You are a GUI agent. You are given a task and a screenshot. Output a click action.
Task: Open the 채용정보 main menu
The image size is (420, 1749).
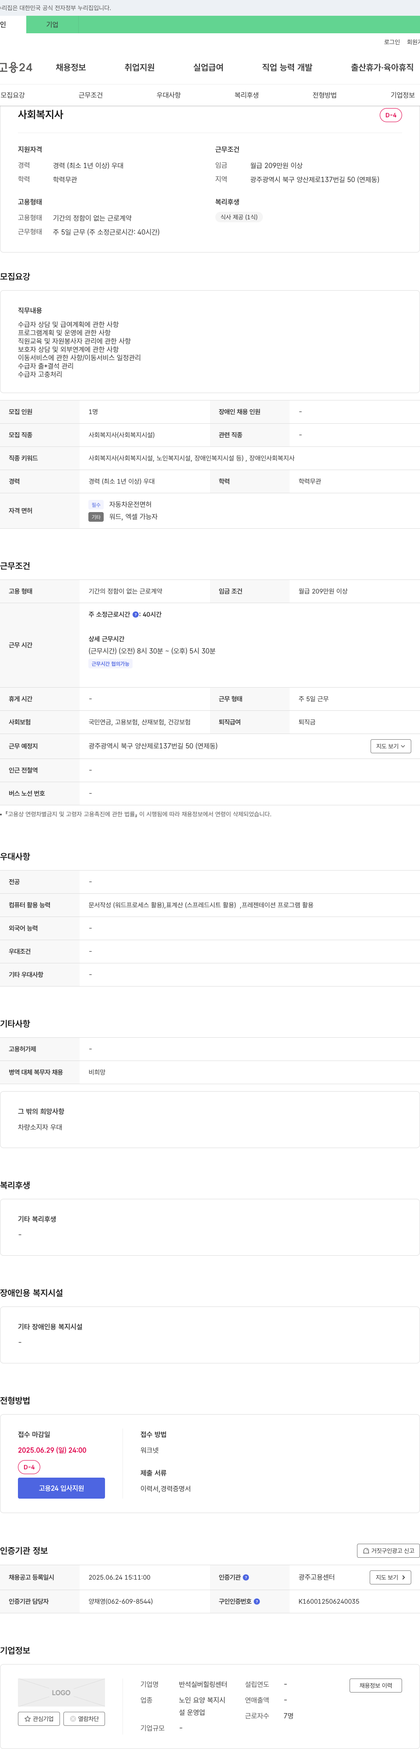coord(70,67)
